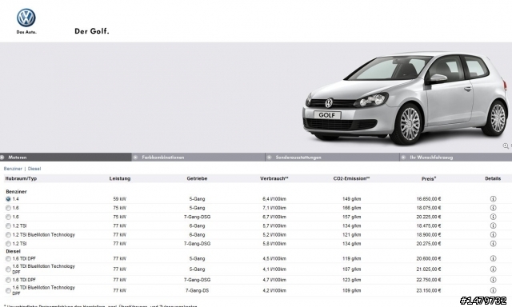The width and height of the screenshot is (512, 307).
Task: Click the Details column header
Action: [x=493, y=178]
